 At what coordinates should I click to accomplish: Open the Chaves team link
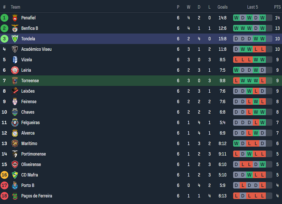(x=28, y=112)
